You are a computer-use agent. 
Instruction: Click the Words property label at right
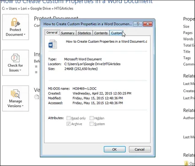tap(188, 39)
